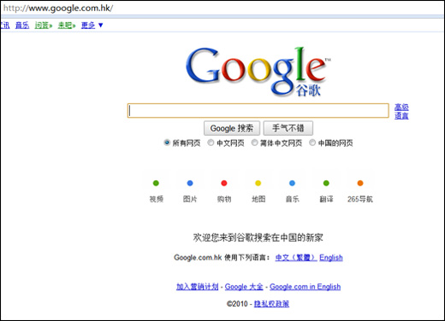Focus the Google search input box
Image resolution: width=445 pixels, height=321 pixels.
tap(258, 111)
